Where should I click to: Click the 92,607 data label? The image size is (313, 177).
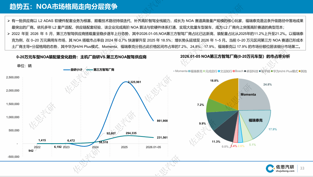111,133
